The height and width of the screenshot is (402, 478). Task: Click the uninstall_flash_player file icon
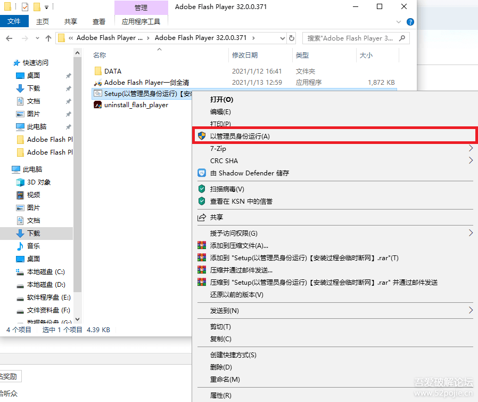coord(98,105)
